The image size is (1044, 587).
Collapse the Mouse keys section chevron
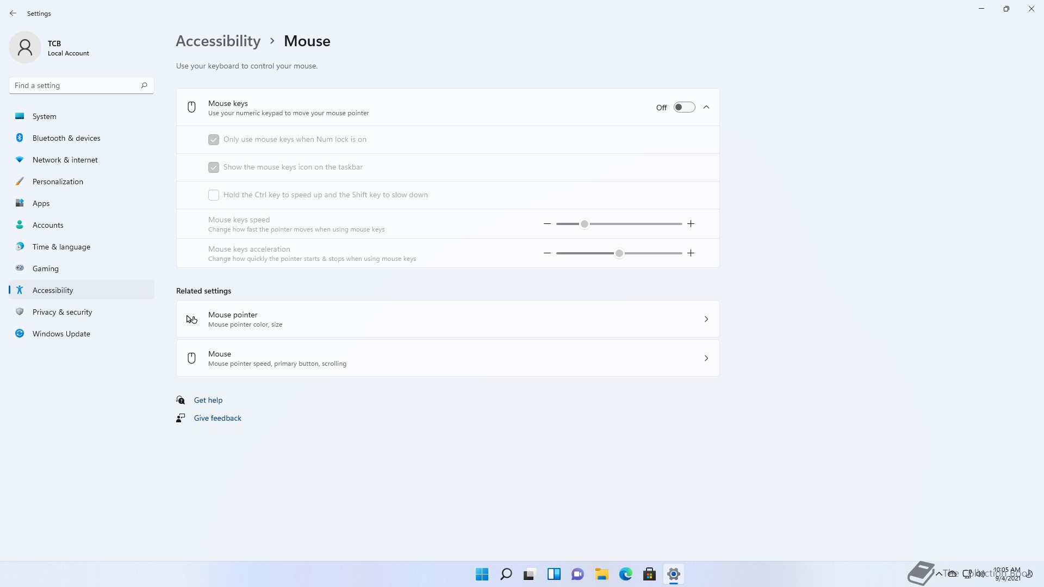coord(706,107)
